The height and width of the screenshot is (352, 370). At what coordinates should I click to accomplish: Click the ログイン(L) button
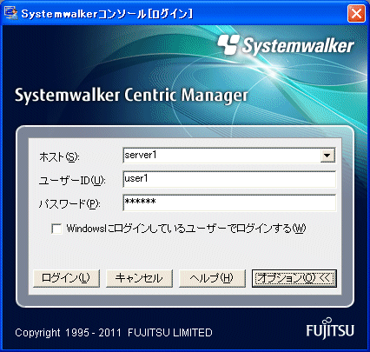(66, 278)
